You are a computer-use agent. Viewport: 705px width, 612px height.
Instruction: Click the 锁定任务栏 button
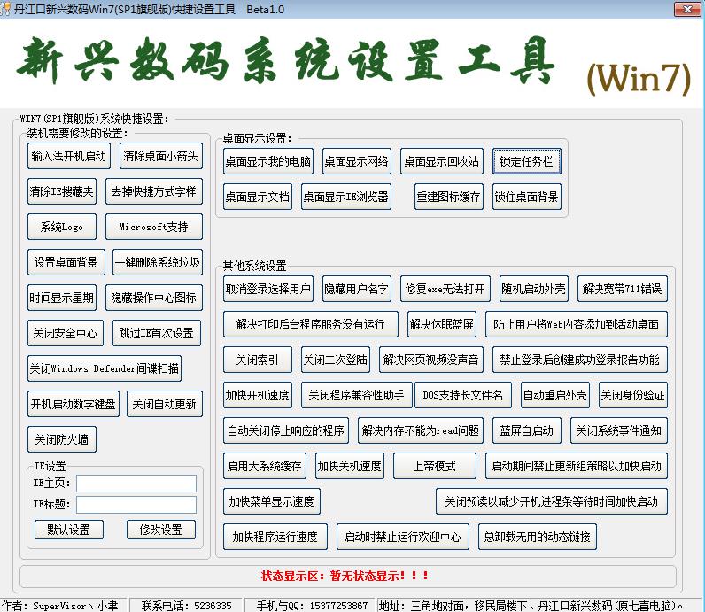[x=526, y=161]
